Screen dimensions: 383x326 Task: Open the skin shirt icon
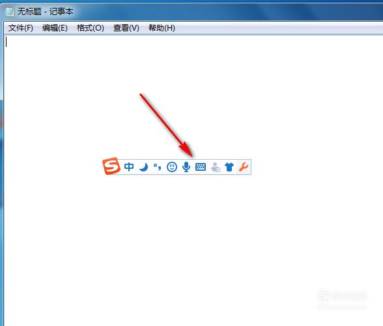coord(229,167)
